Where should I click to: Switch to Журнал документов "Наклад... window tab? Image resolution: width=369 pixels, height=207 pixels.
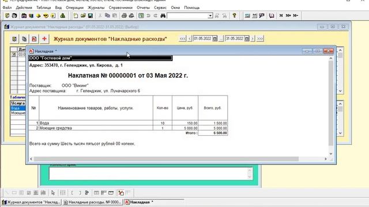(31, 202)
